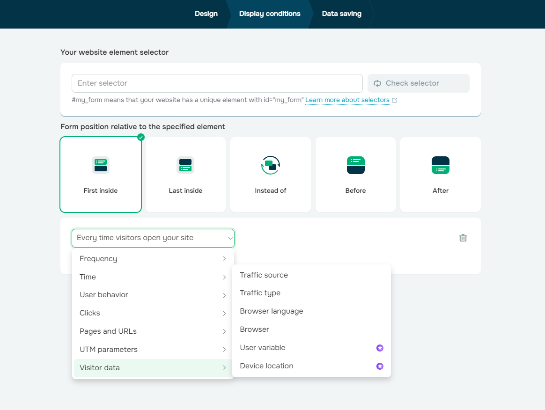Screen dimensions: 545x410
Task: Click the chevron next to Visitor data
Action: (225, 368)
